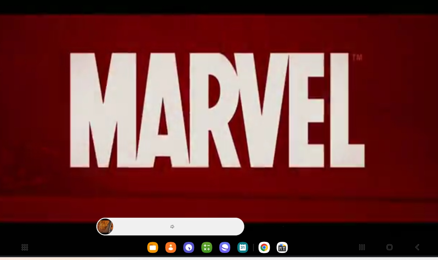Tap the Back navigation arrow

pos(417,247)
